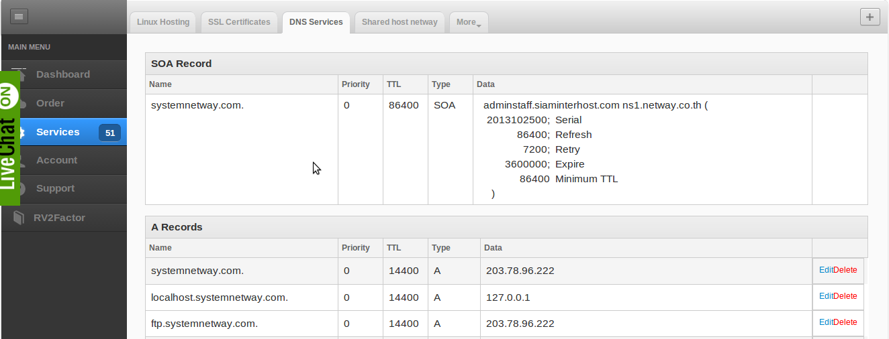Click the 203.78.96.222 data cell for systemnetway.com.
Viewport: 889px width, 339px height.
pos(520,271)
